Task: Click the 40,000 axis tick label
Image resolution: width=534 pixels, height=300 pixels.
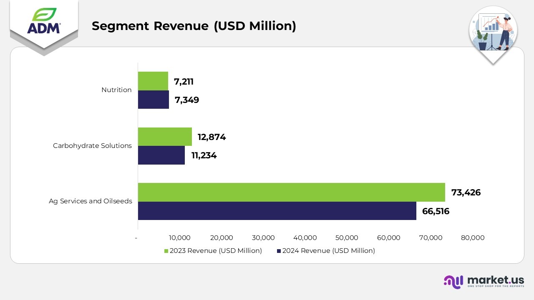Action: pos(305,238)
